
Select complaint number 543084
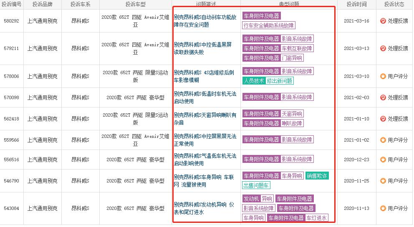point(11,208)
